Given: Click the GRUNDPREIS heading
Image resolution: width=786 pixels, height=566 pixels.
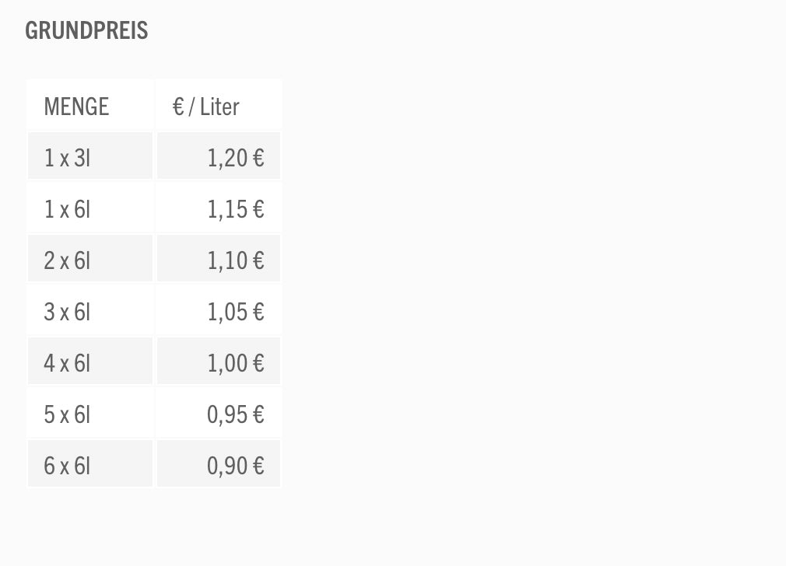Looking at the screenshot, I should click(86, 31).
